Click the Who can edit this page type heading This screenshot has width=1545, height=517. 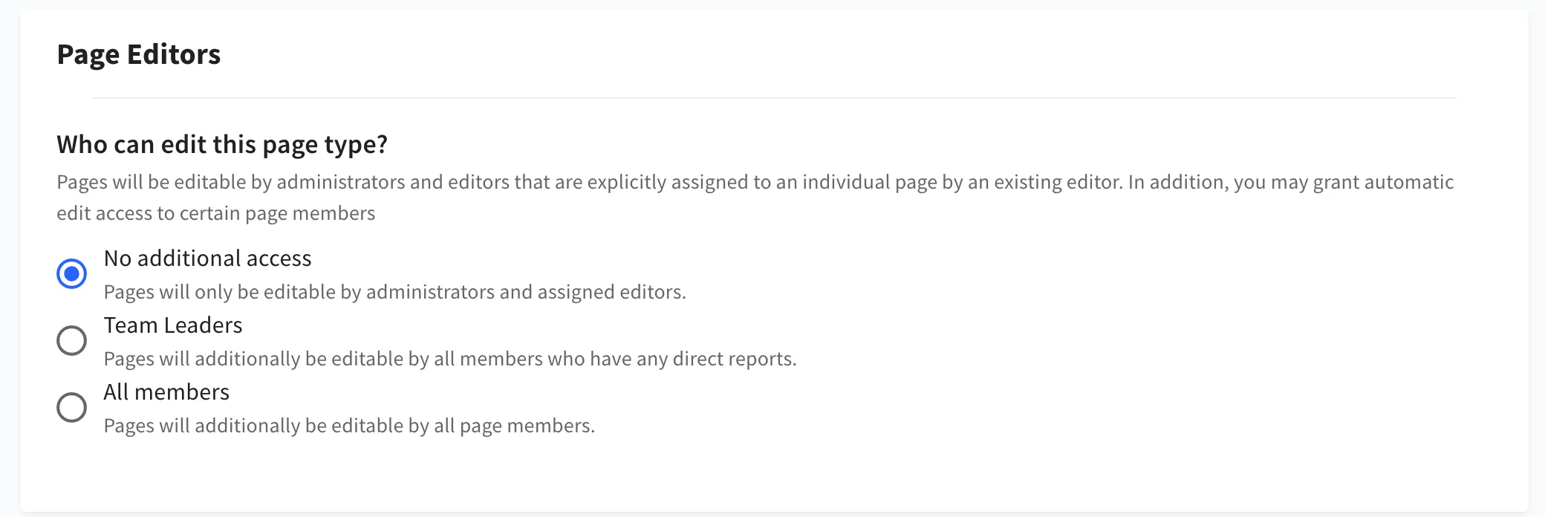point(224,144)
